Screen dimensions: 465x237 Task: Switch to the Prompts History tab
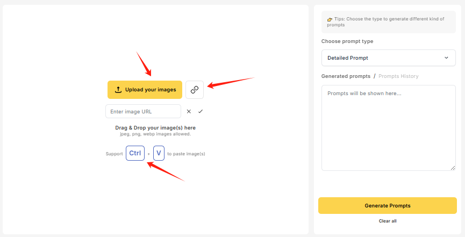tap(398, 76)
